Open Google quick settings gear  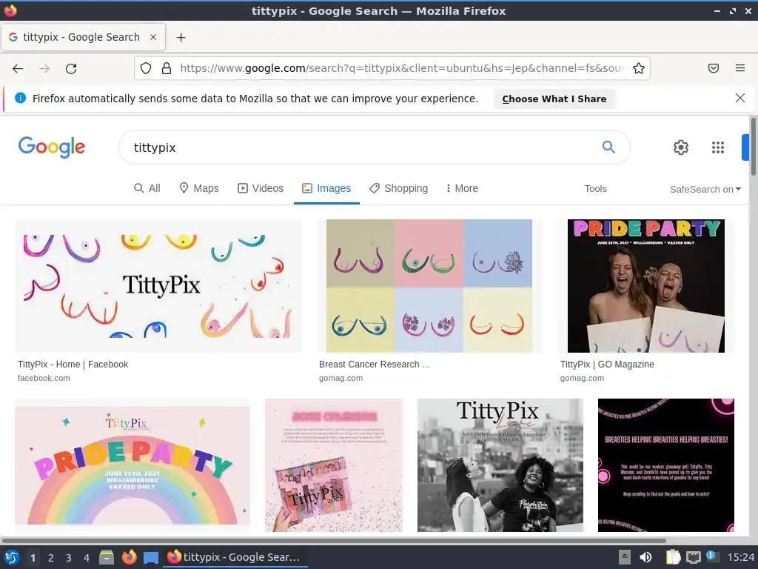[681, 147]
